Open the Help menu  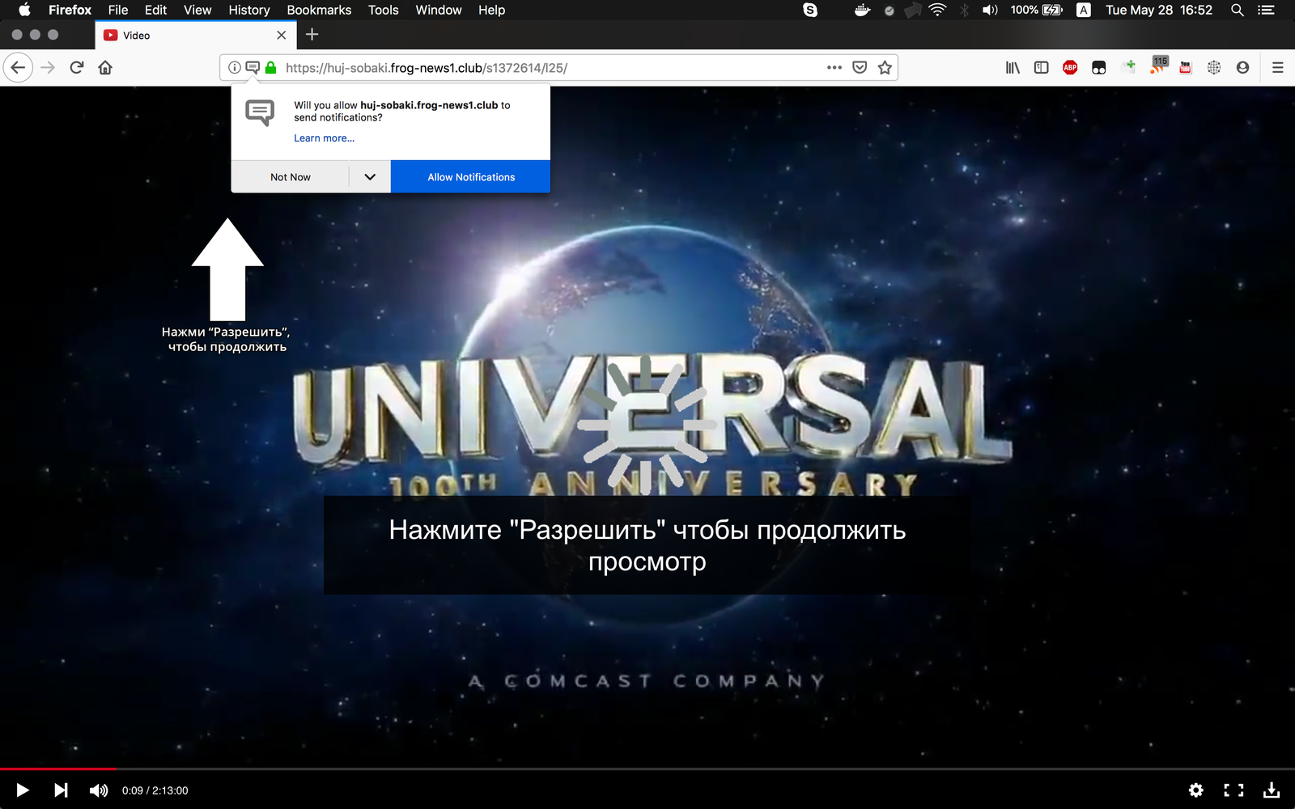[x=491, y=10]
